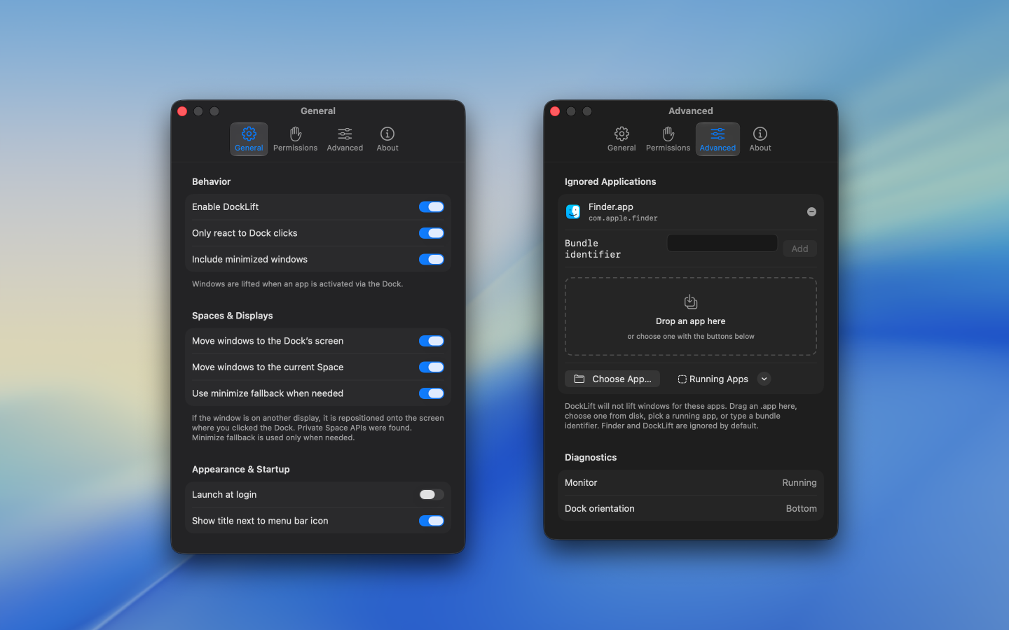Open Running Apps dropdown chevron
The width and height of the screenshot is (1009, 630).
pos(764,379)
